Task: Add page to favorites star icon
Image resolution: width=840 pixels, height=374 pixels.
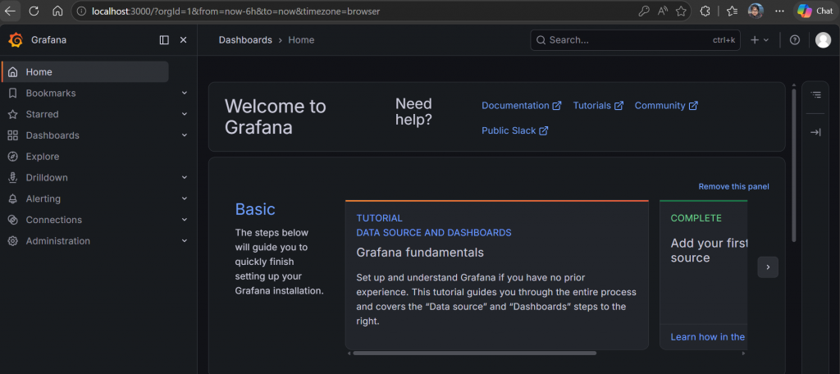Action: coord(681,11)
